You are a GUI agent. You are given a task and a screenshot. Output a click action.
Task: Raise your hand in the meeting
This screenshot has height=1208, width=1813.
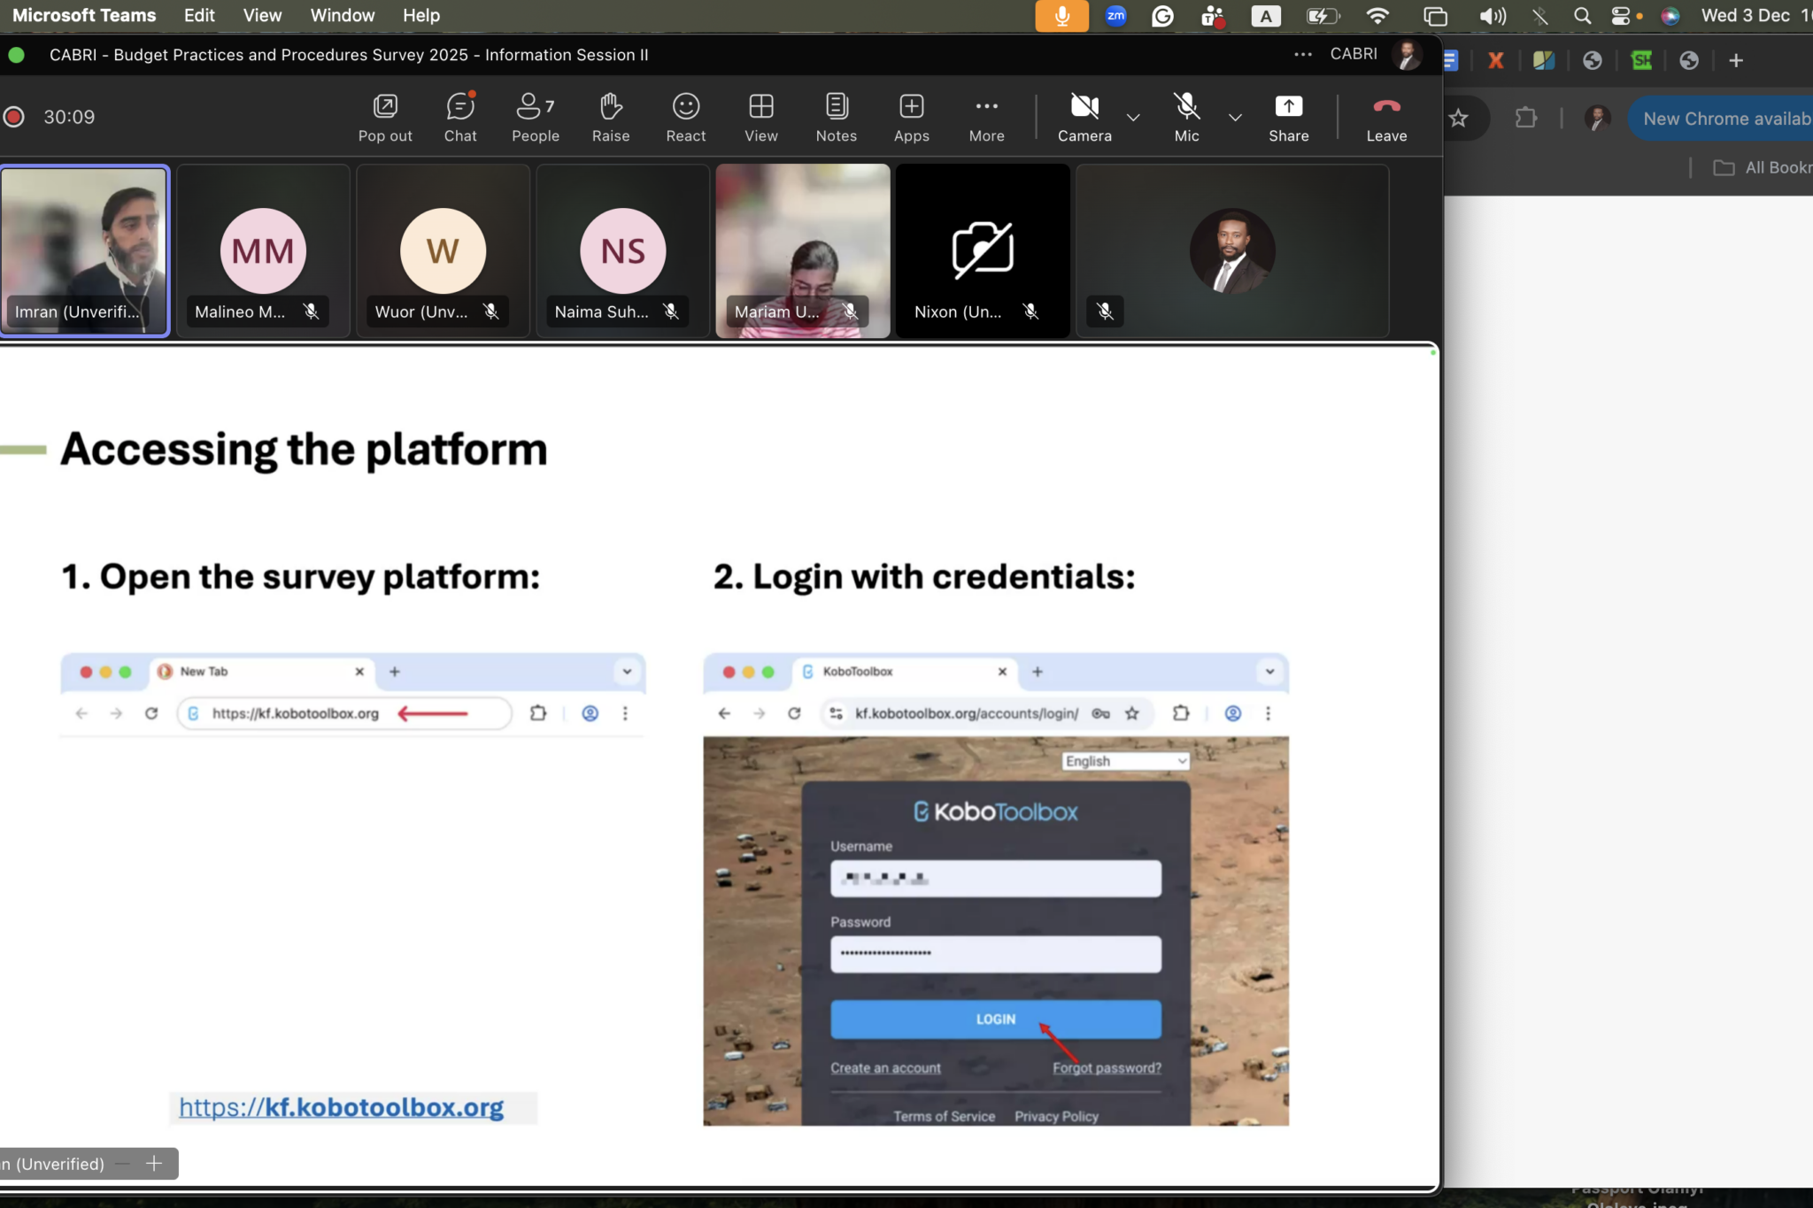[x=611, y=118]
